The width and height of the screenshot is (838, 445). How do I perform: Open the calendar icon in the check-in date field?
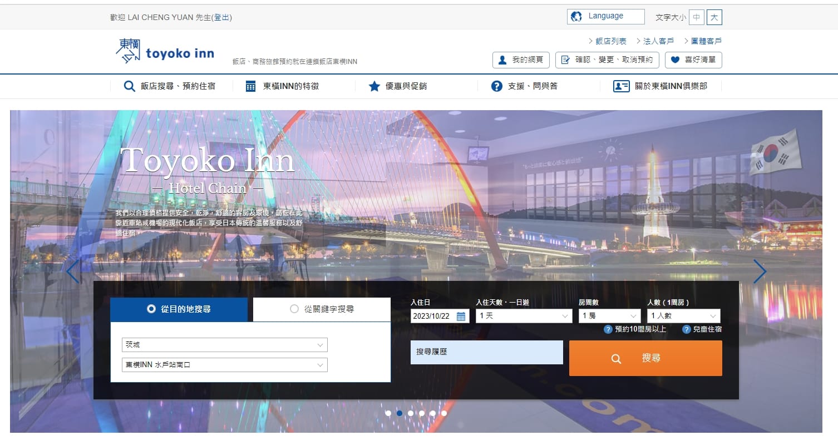click(x=461, y=317)
